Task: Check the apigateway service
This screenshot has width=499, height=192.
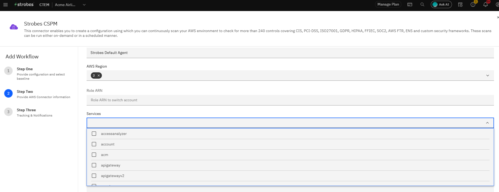Action: pos(94,165)
